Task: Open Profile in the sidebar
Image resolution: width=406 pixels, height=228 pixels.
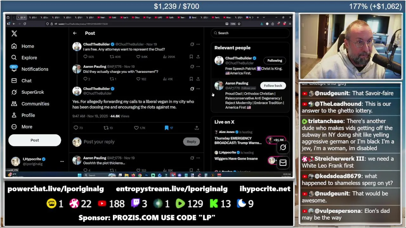Action: (x=23, y=115)
